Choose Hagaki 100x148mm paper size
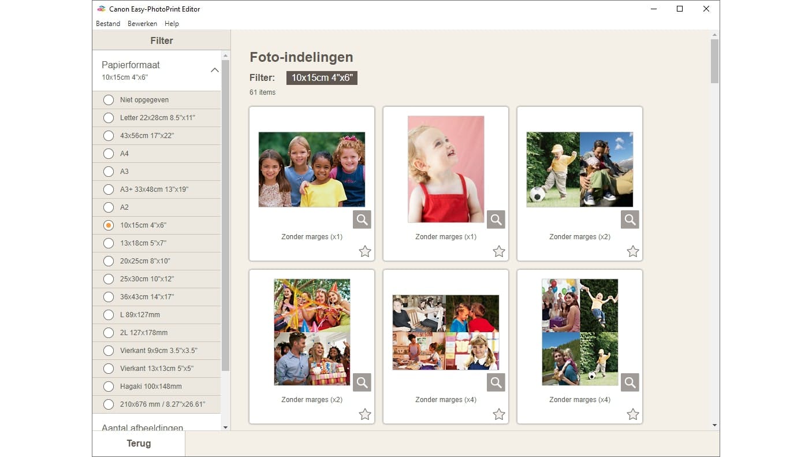Screen dimensions: 812x457 tap(157, 387)
